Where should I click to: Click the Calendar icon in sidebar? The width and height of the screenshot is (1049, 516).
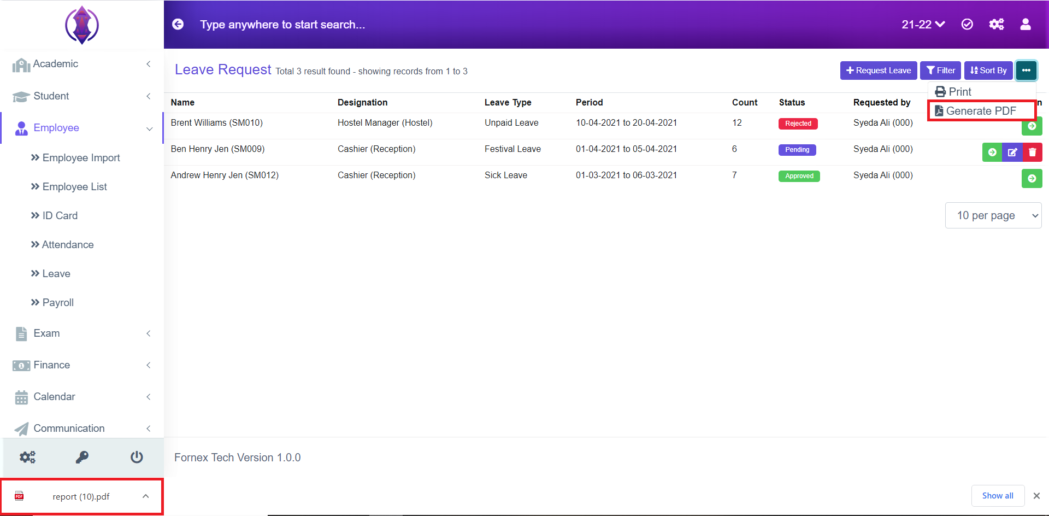(x=21, y=397)
